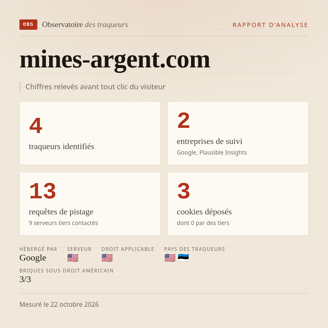Screen dimensions: 328x328
Task: Click the entreprises de suivi label
Action: (210, 142)
